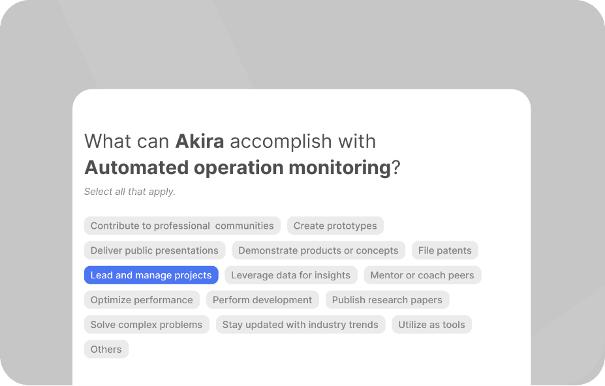Select 'Contribute to professional communities' chip
Screen dimensions: 605x386
pyautogui.click(x=182, y=226)
